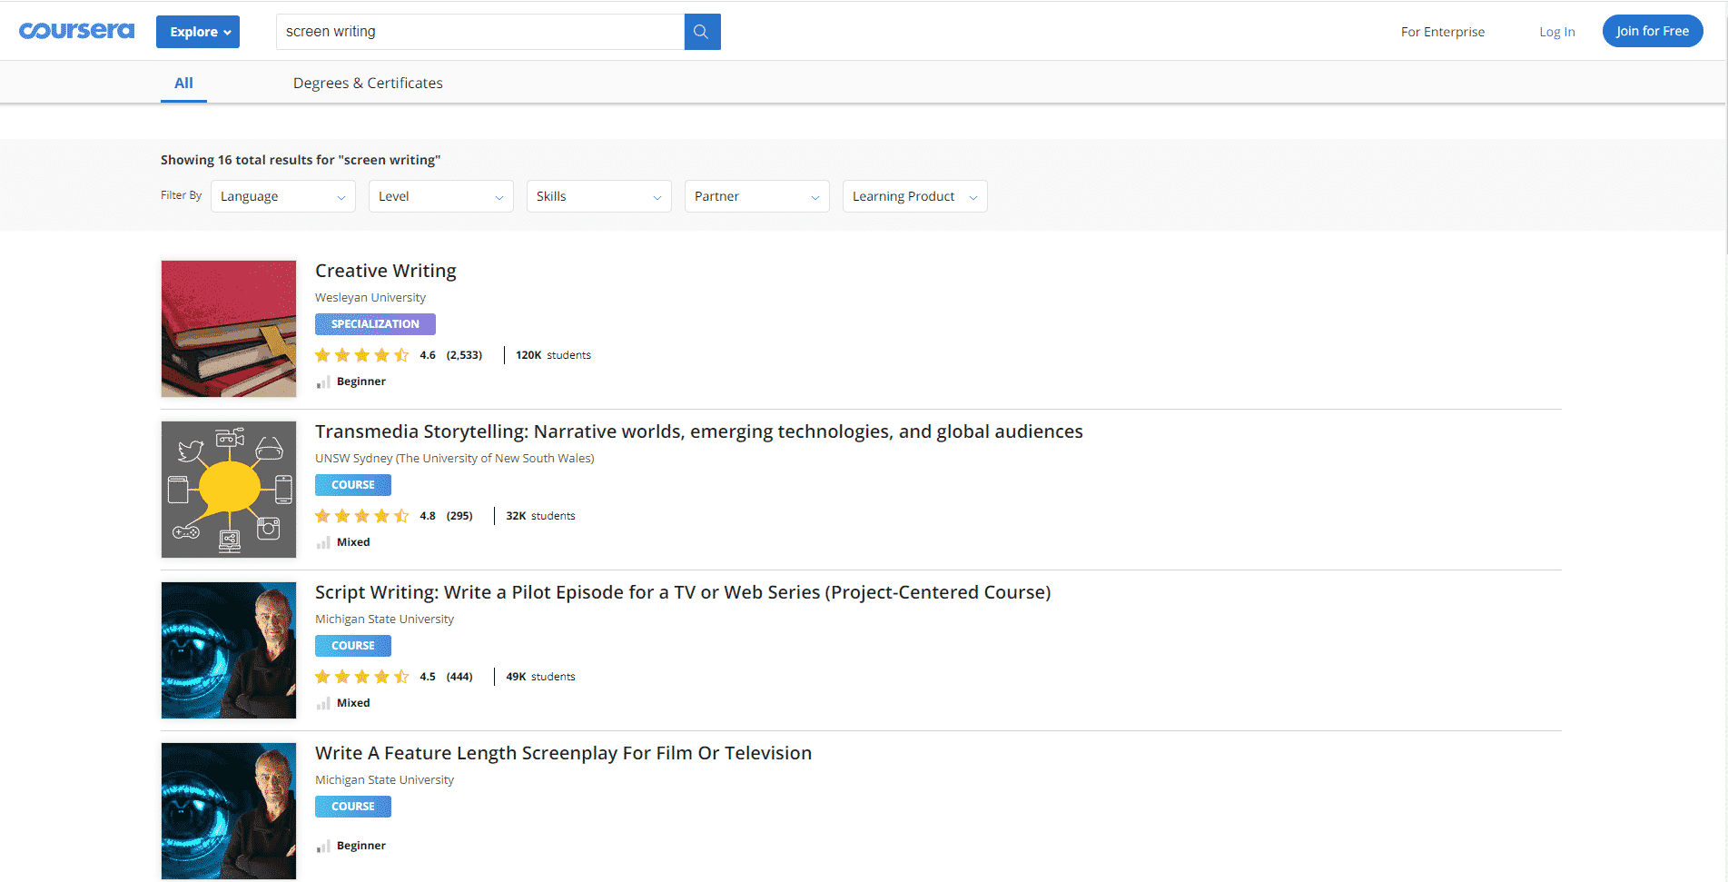Viewport: 1728px width, 882px height.
Task: Click the 32K students count
Action: tap(540, 516)
